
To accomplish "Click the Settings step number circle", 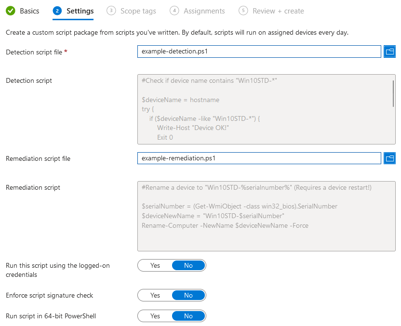I will coord(58,11).
